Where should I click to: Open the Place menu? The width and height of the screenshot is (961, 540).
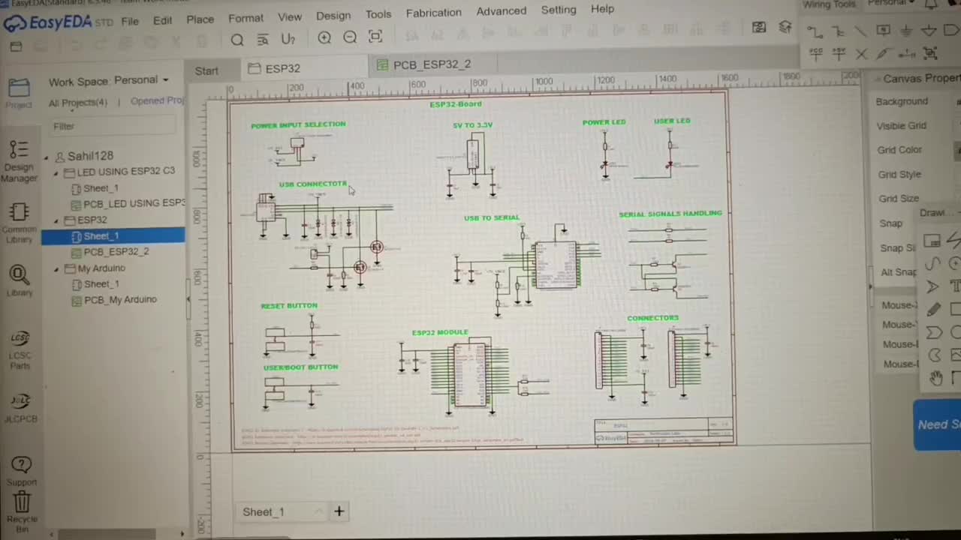[x=200, y=19]
